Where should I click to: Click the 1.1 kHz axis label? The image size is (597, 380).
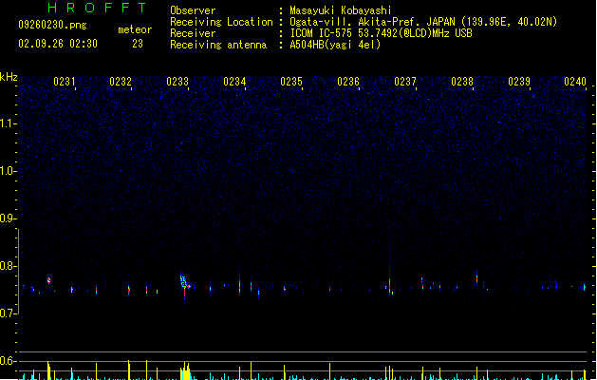coord(8,123)
